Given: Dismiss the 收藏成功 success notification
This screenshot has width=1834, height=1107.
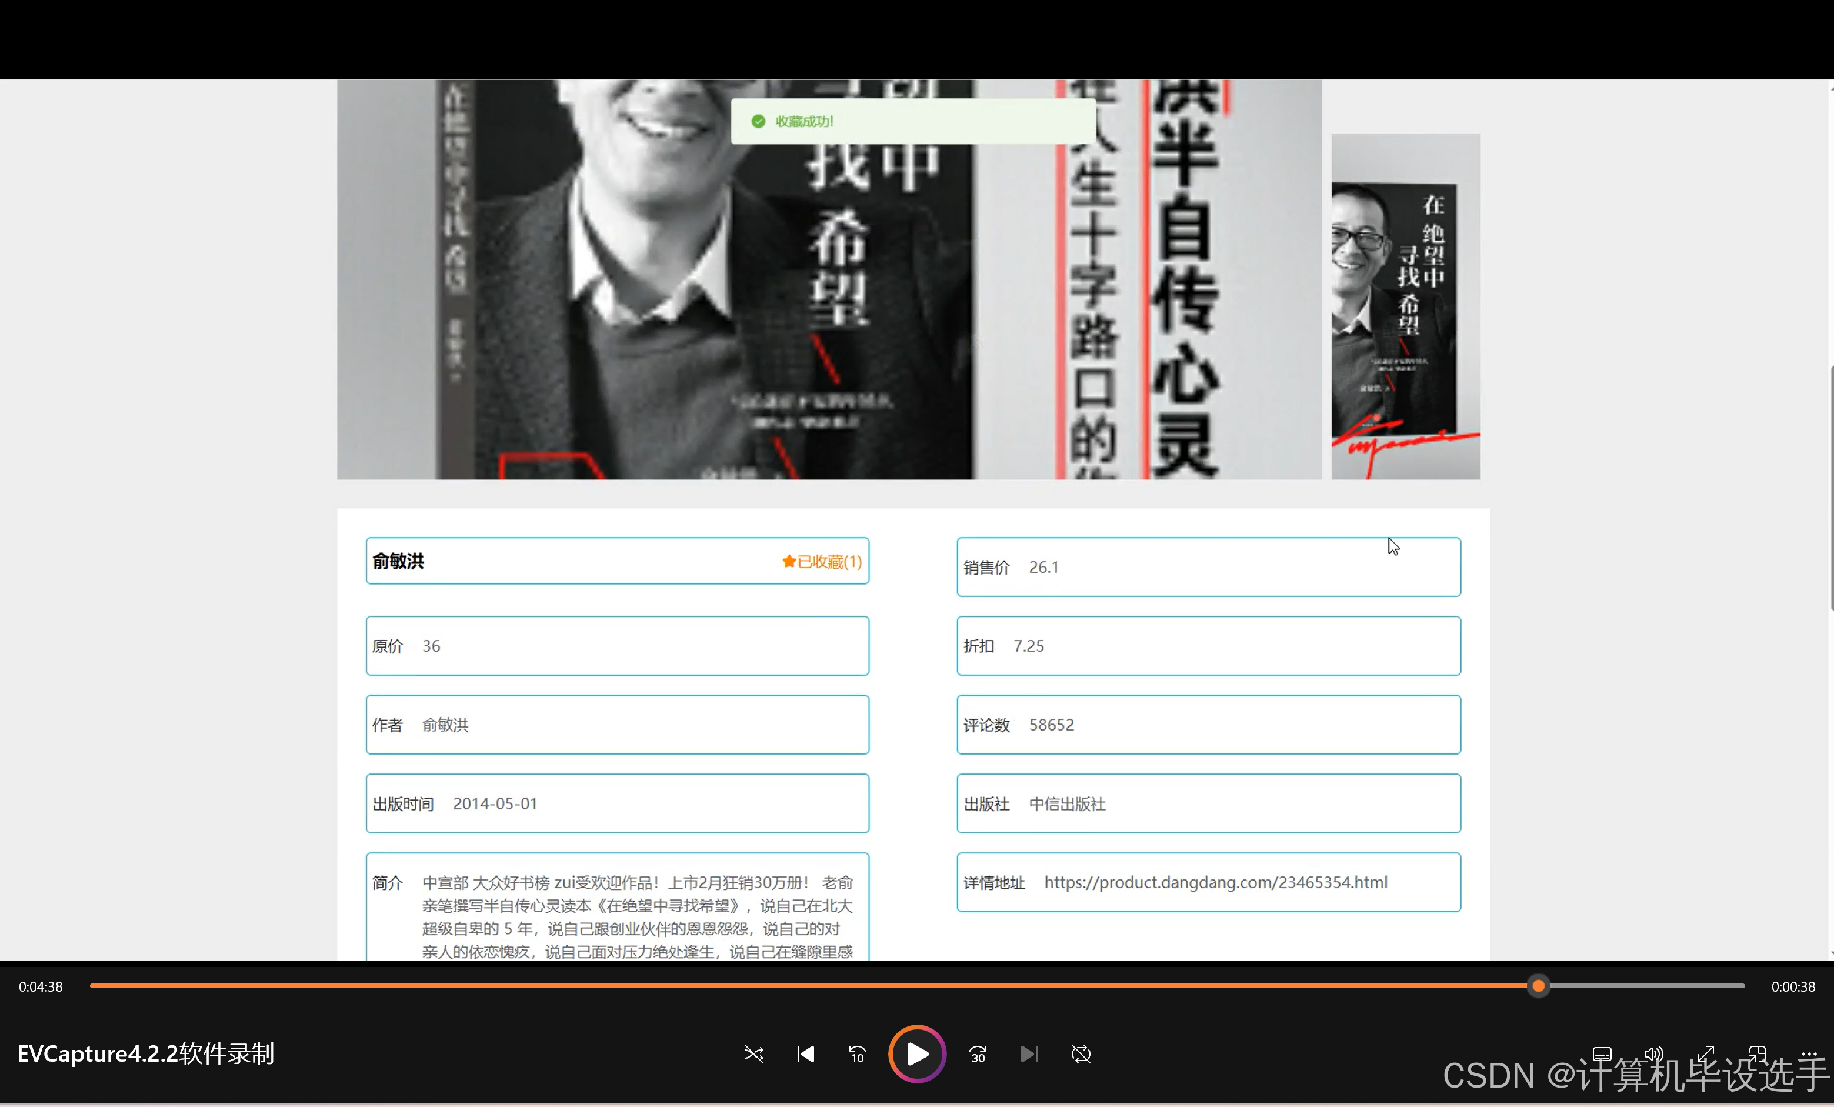Looking at the screenshot, I should coord(912,121).
